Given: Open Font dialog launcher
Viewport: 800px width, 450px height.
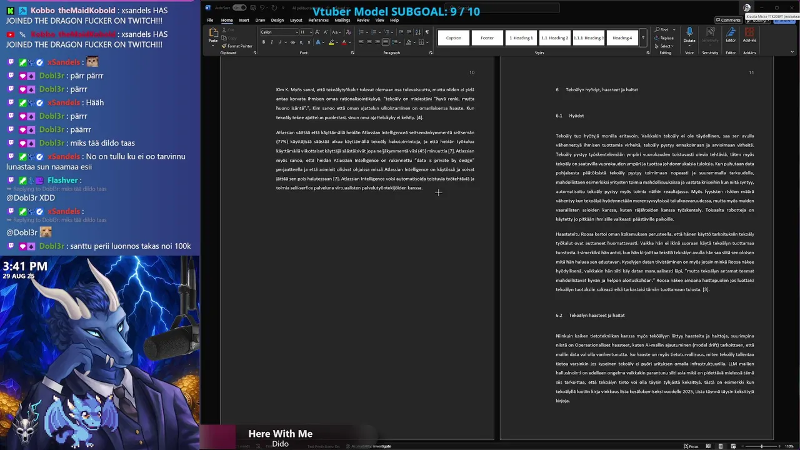Looking at the screenshot, I should pyautogui.click(x=352, y=53).
